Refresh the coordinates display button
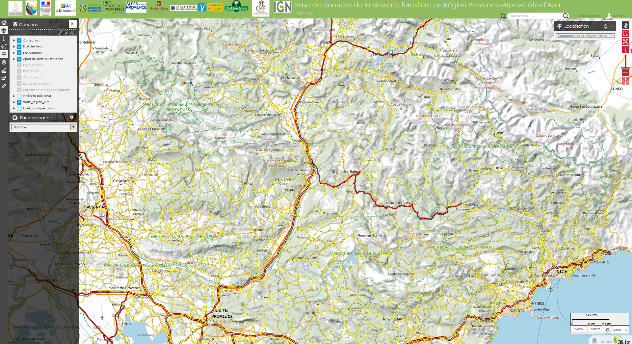Screen dimensions: 632x344 click(608, 330)
